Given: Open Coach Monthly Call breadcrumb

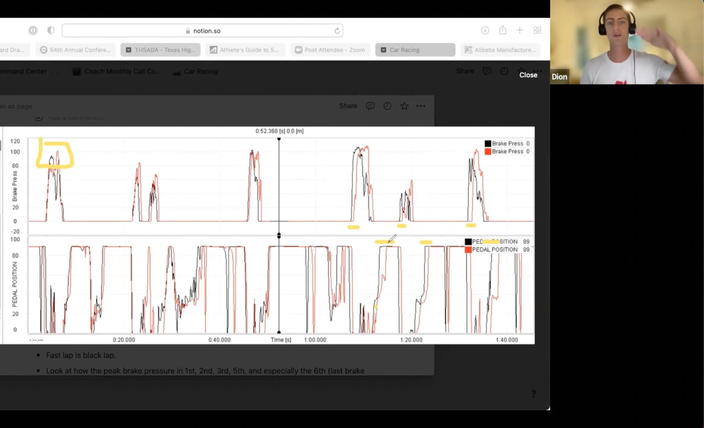Looking at the screenshot, I should coord(117,72).
